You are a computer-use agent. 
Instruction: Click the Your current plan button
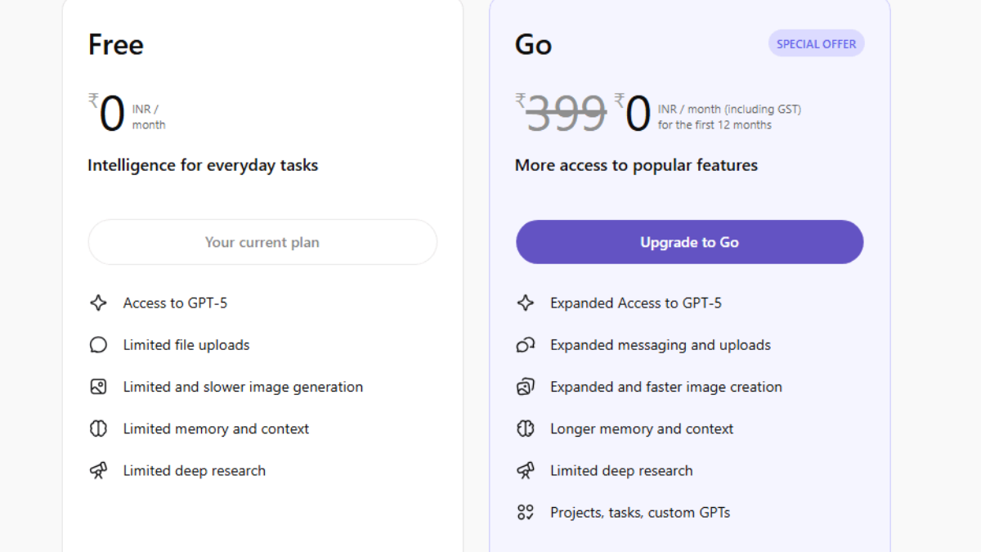coord(262,242)
